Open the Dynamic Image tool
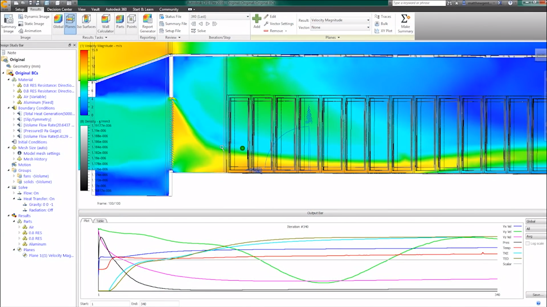Screen dimensions: 547x307 (34, 17)
